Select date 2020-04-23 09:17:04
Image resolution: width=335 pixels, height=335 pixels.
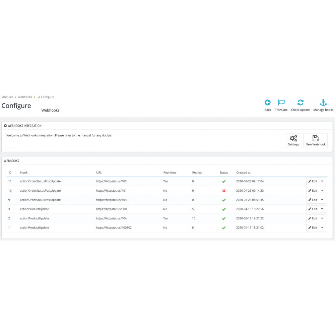point(250,181)
